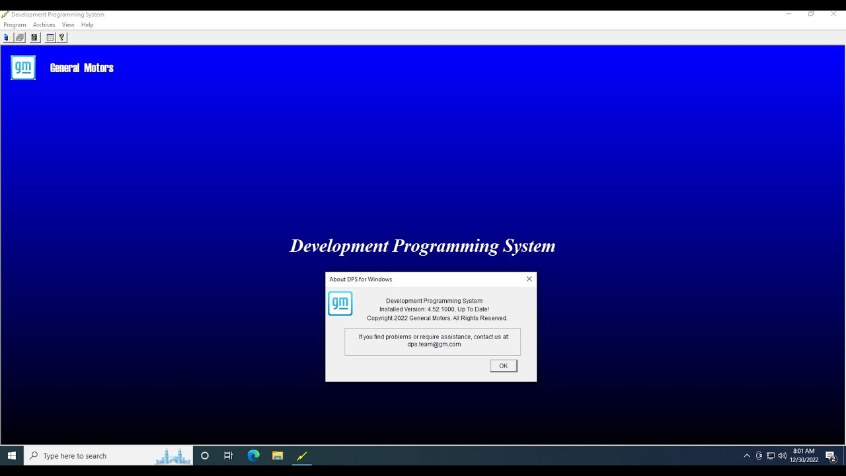Open the Help menu

click(x=87, y=24)
